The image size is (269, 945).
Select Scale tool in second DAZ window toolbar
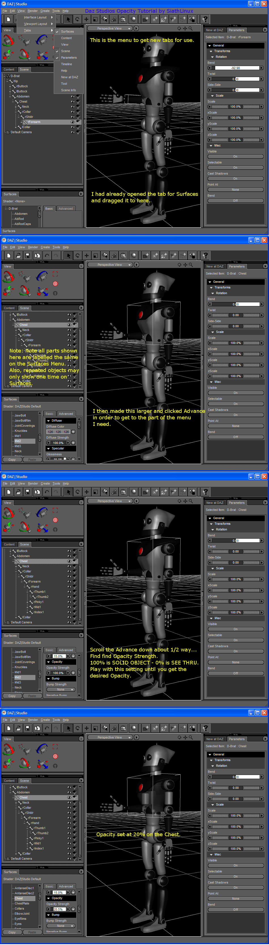(x=96, y=255)
